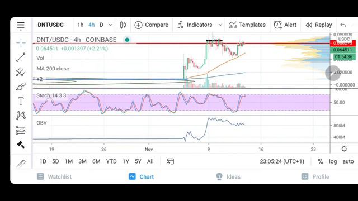Open the hamburger main menu
The height and width of the screenshot is (201, 358).
pos(21,25)
